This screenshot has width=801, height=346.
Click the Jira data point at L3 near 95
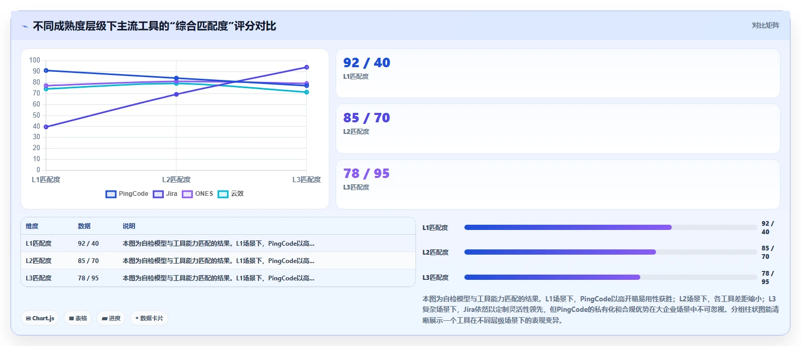click(307, 67)
